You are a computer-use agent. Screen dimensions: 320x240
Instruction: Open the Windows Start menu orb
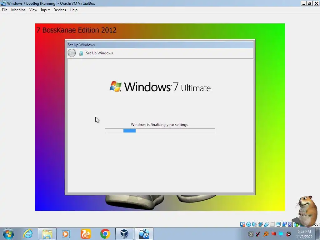coord(8,234)
